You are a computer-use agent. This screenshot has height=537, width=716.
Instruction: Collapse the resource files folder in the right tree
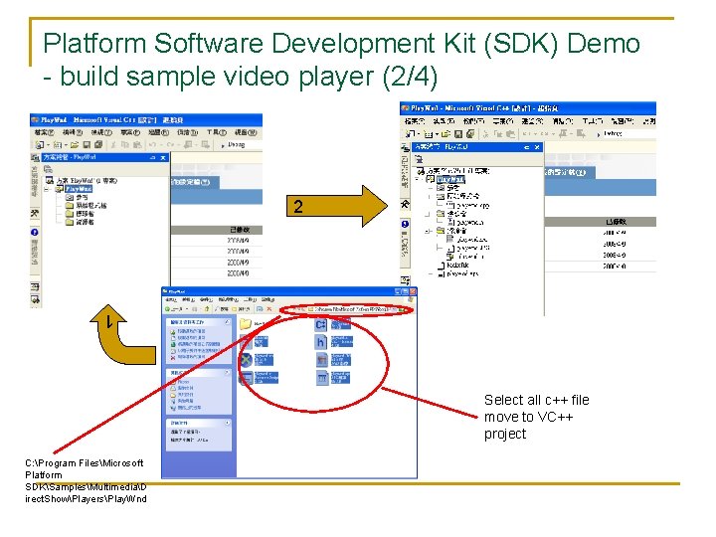pyautogui.click(x=428, y=231)
